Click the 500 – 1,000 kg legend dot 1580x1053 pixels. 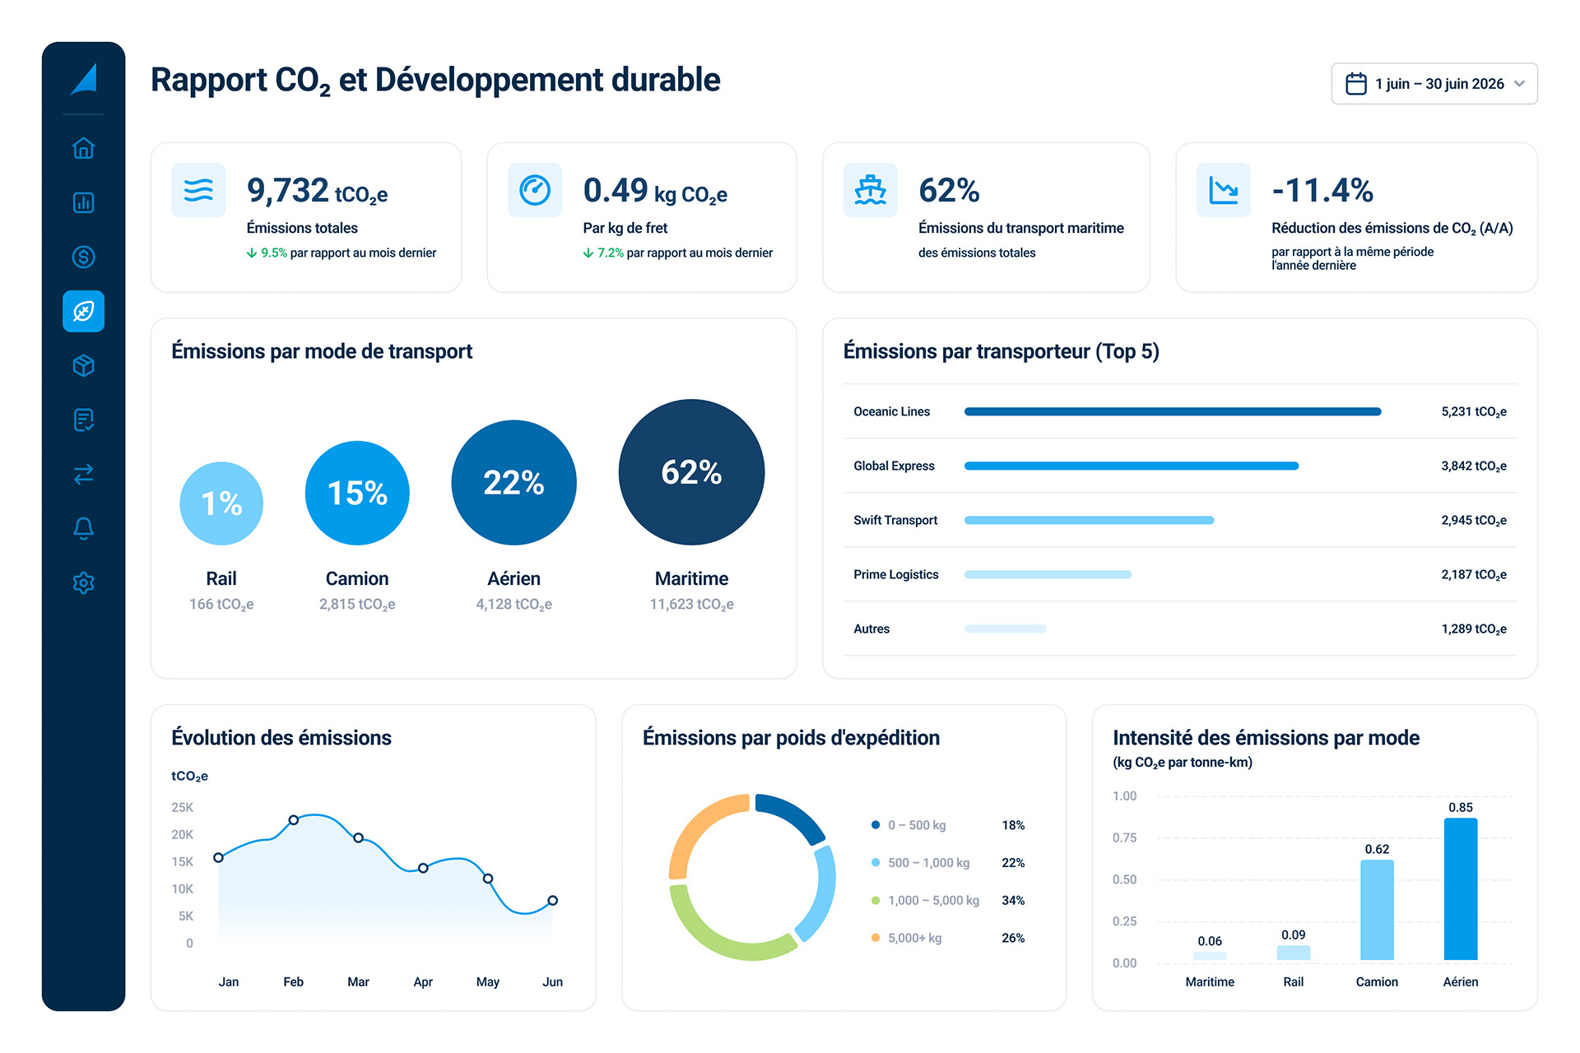click(876, 863)
